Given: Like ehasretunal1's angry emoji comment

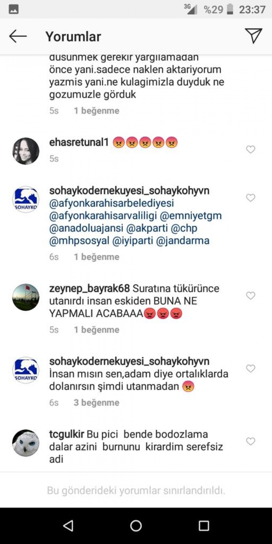Looking at the screenshot, I should pyautogui.click(x=251, y=150).
